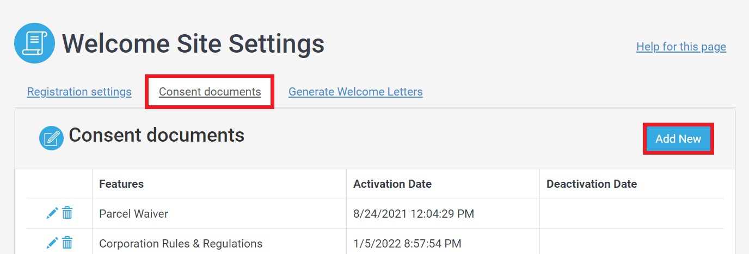This screenshot has height=254, width=749.
Task: Click the Deactivation Date column header
Action: click(592, 184)
